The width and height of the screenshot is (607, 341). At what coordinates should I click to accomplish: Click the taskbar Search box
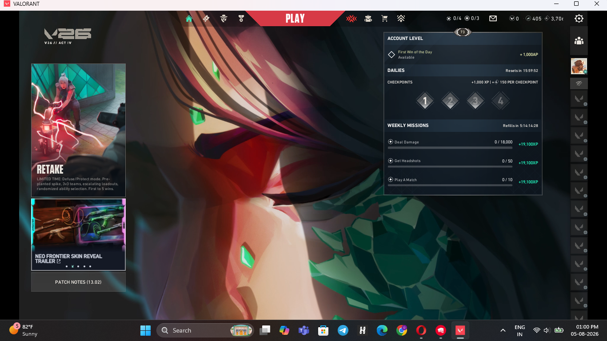coord(205,330)
